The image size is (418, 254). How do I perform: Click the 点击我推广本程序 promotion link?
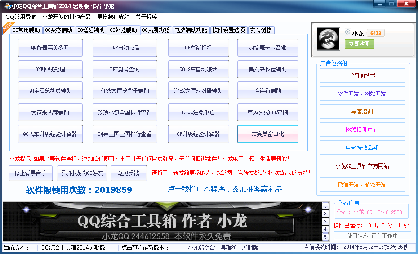click(x=225, y=189)
